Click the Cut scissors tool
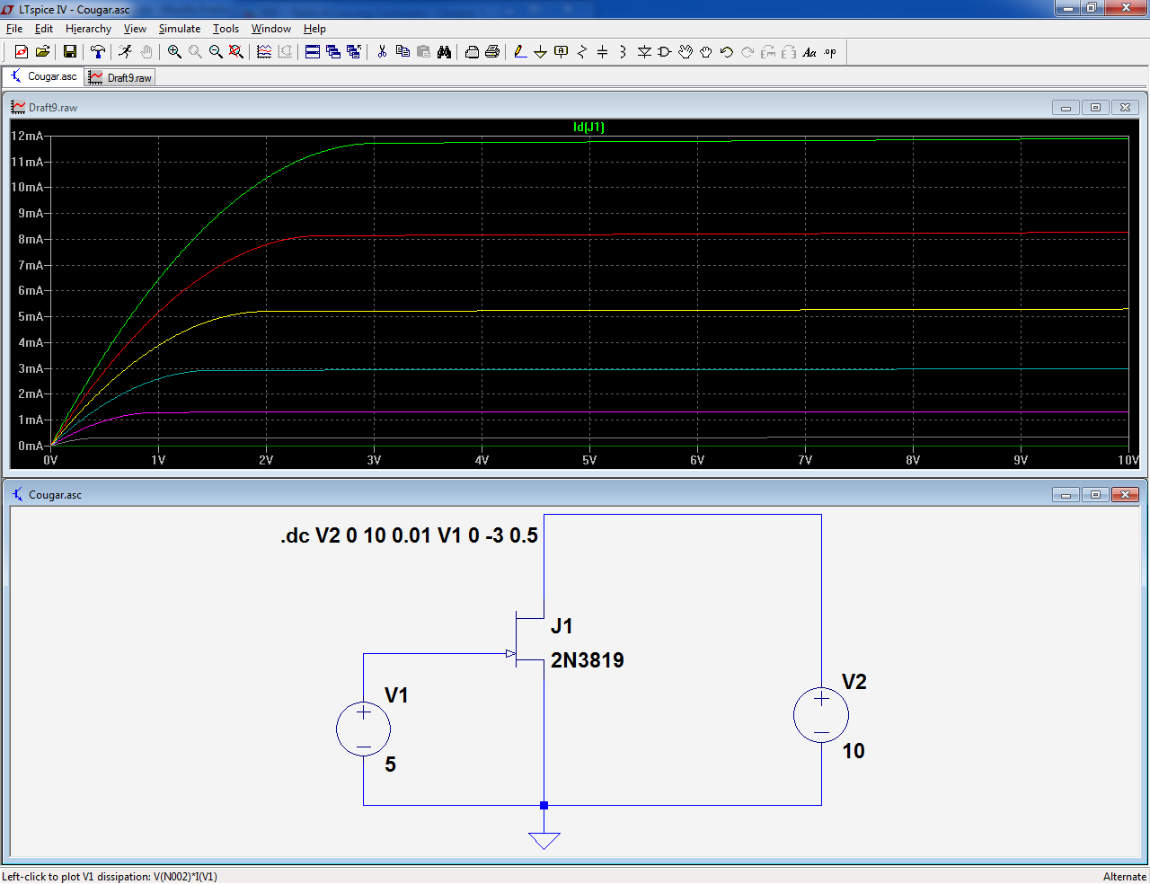The height and width of the screenshot is (884, 1150). tap(382, 52)
